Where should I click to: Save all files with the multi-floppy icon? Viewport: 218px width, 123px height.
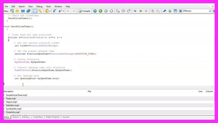pyautogui.click(x=29, y=11)
